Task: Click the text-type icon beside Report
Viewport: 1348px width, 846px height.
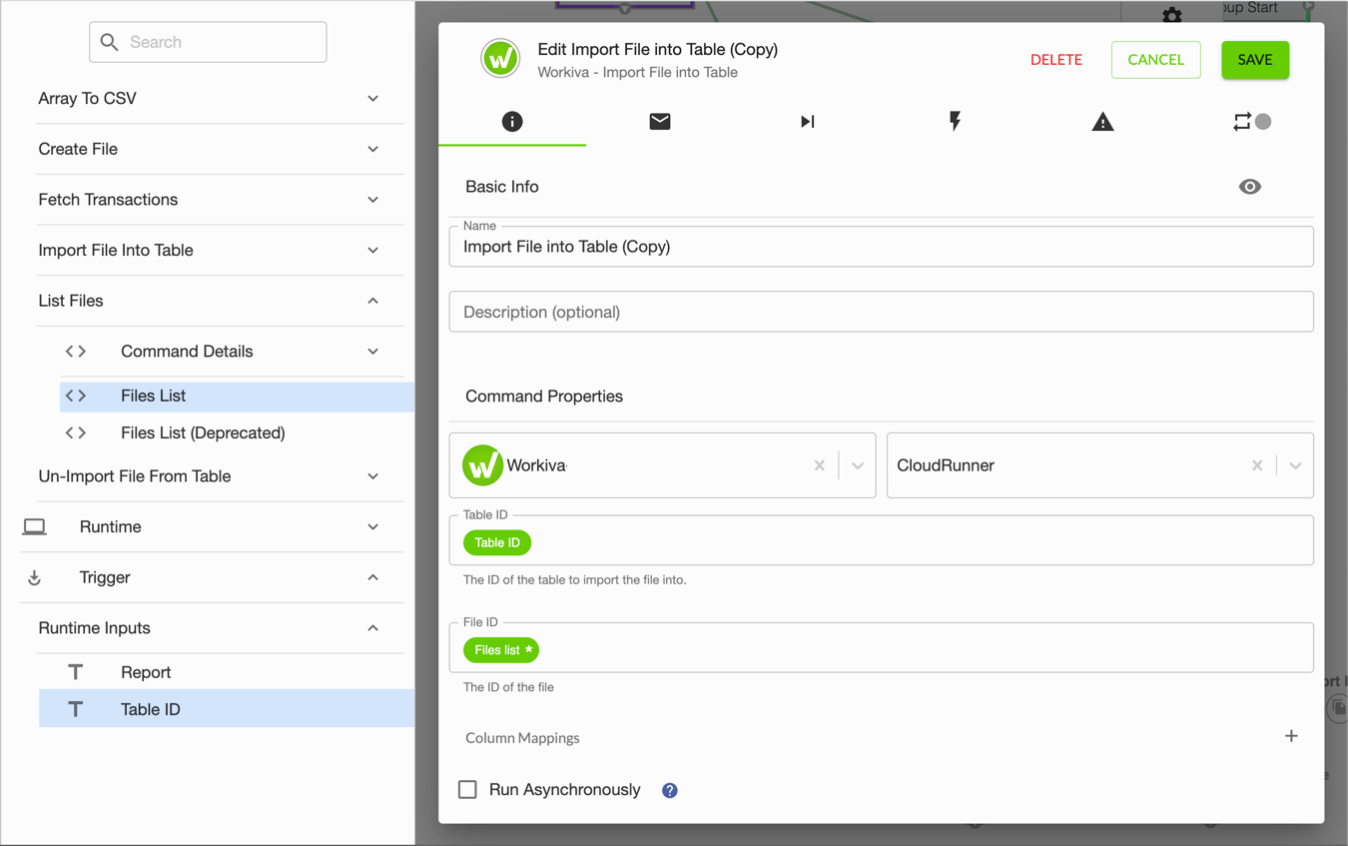Action: point(76,672)
